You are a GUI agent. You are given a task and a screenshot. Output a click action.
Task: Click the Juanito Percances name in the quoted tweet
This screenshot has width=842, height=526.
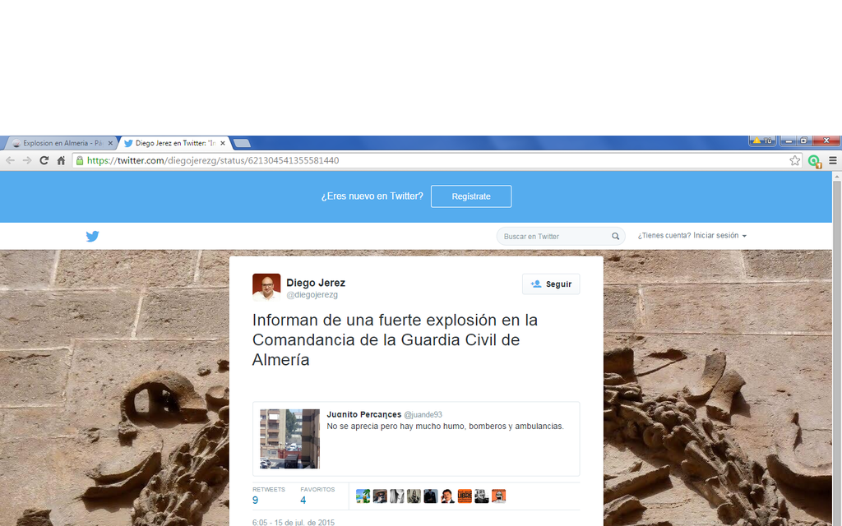click(x=364, y=414)
